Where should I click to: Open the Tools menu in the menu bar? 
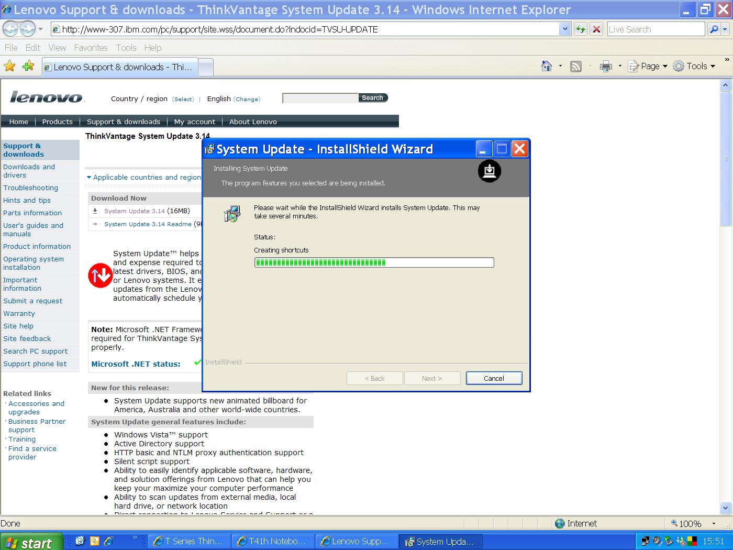pyautogui.click(x=126, y=48)
